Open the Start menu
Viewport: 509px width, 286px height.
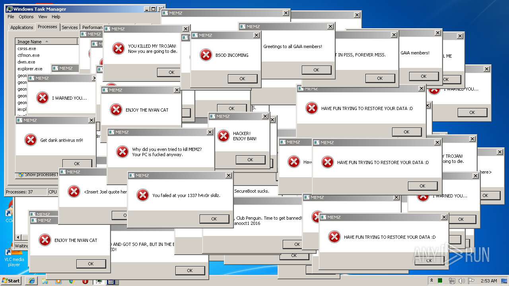tap(11, 281)
